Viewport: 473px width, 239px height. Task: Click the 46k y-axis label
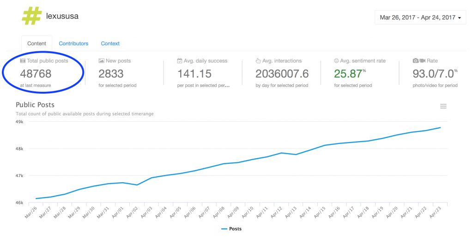click(x=19, y=203)
